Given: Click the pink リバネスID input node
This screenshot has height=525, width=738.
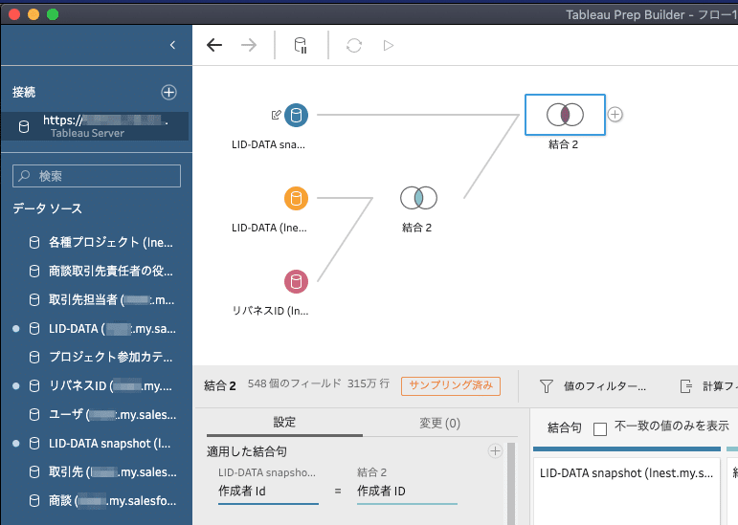Looking at the screenshot, I should click(x=296, y=281).
